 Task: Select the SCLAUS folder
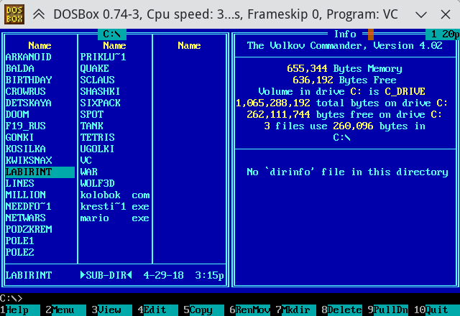point(98,80)
